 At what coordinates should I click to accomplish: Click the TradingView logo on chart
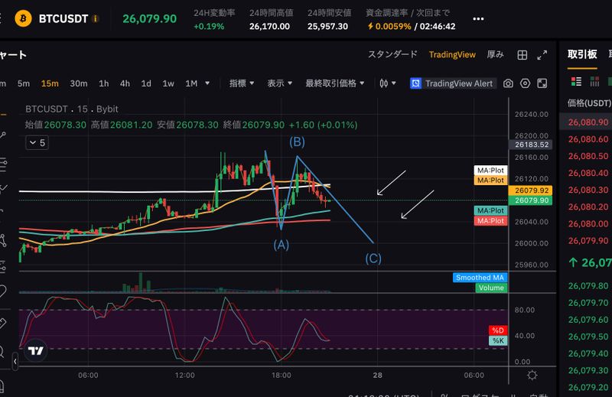34,352
